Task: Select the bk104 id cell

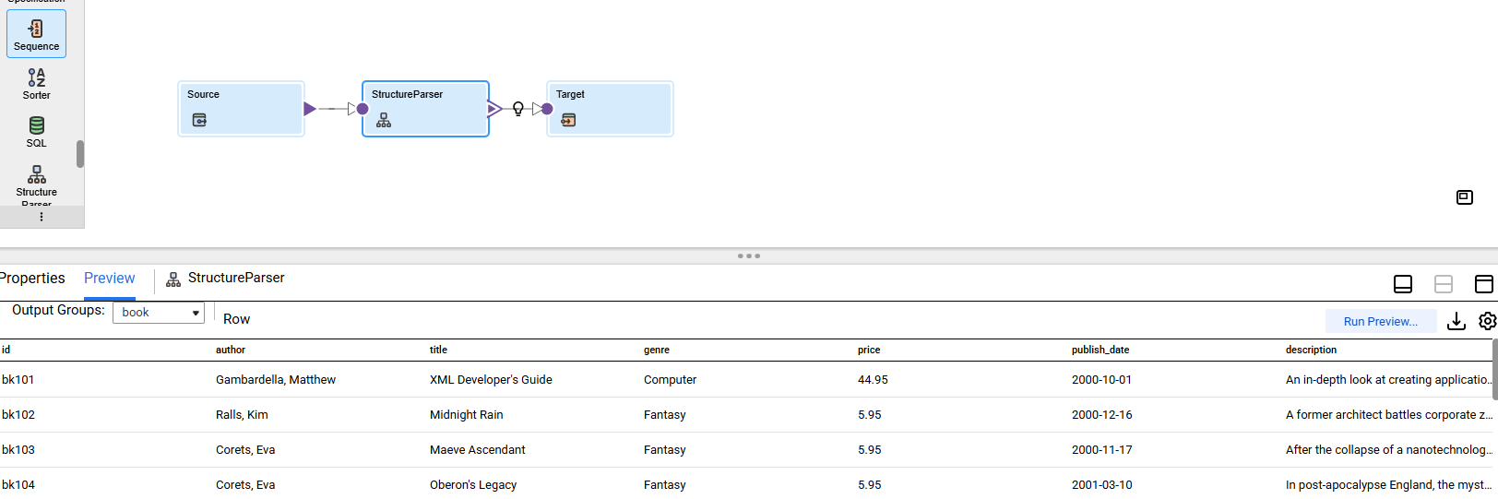Action: [x=18, y=484]
